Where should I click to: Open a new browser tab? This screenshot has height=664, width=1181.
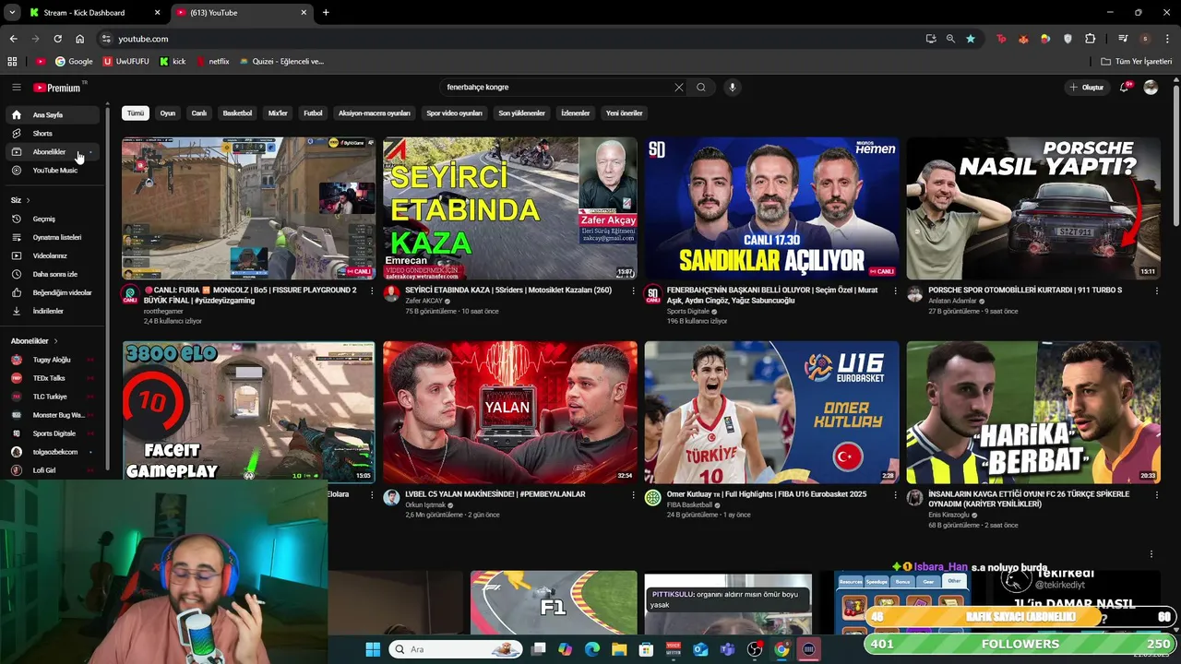point(326,13)
